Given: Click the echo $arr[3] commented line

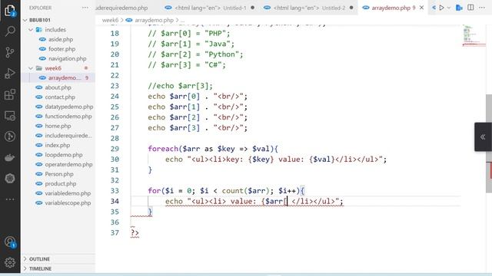Looking at the screenshot, I should click(180, 86).
